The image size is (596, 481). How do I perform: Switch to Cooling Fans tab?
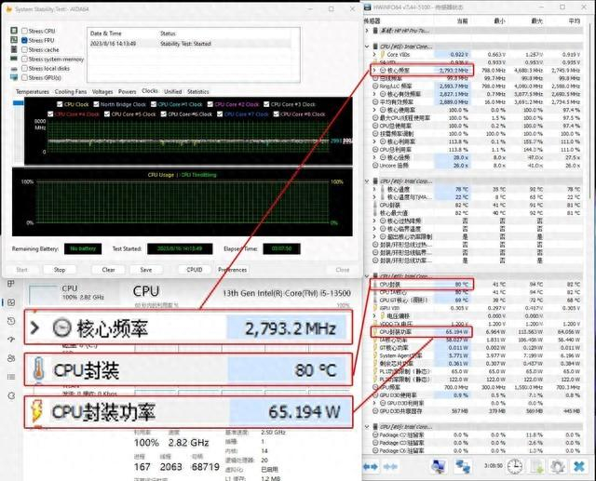[x=71, y=92]
